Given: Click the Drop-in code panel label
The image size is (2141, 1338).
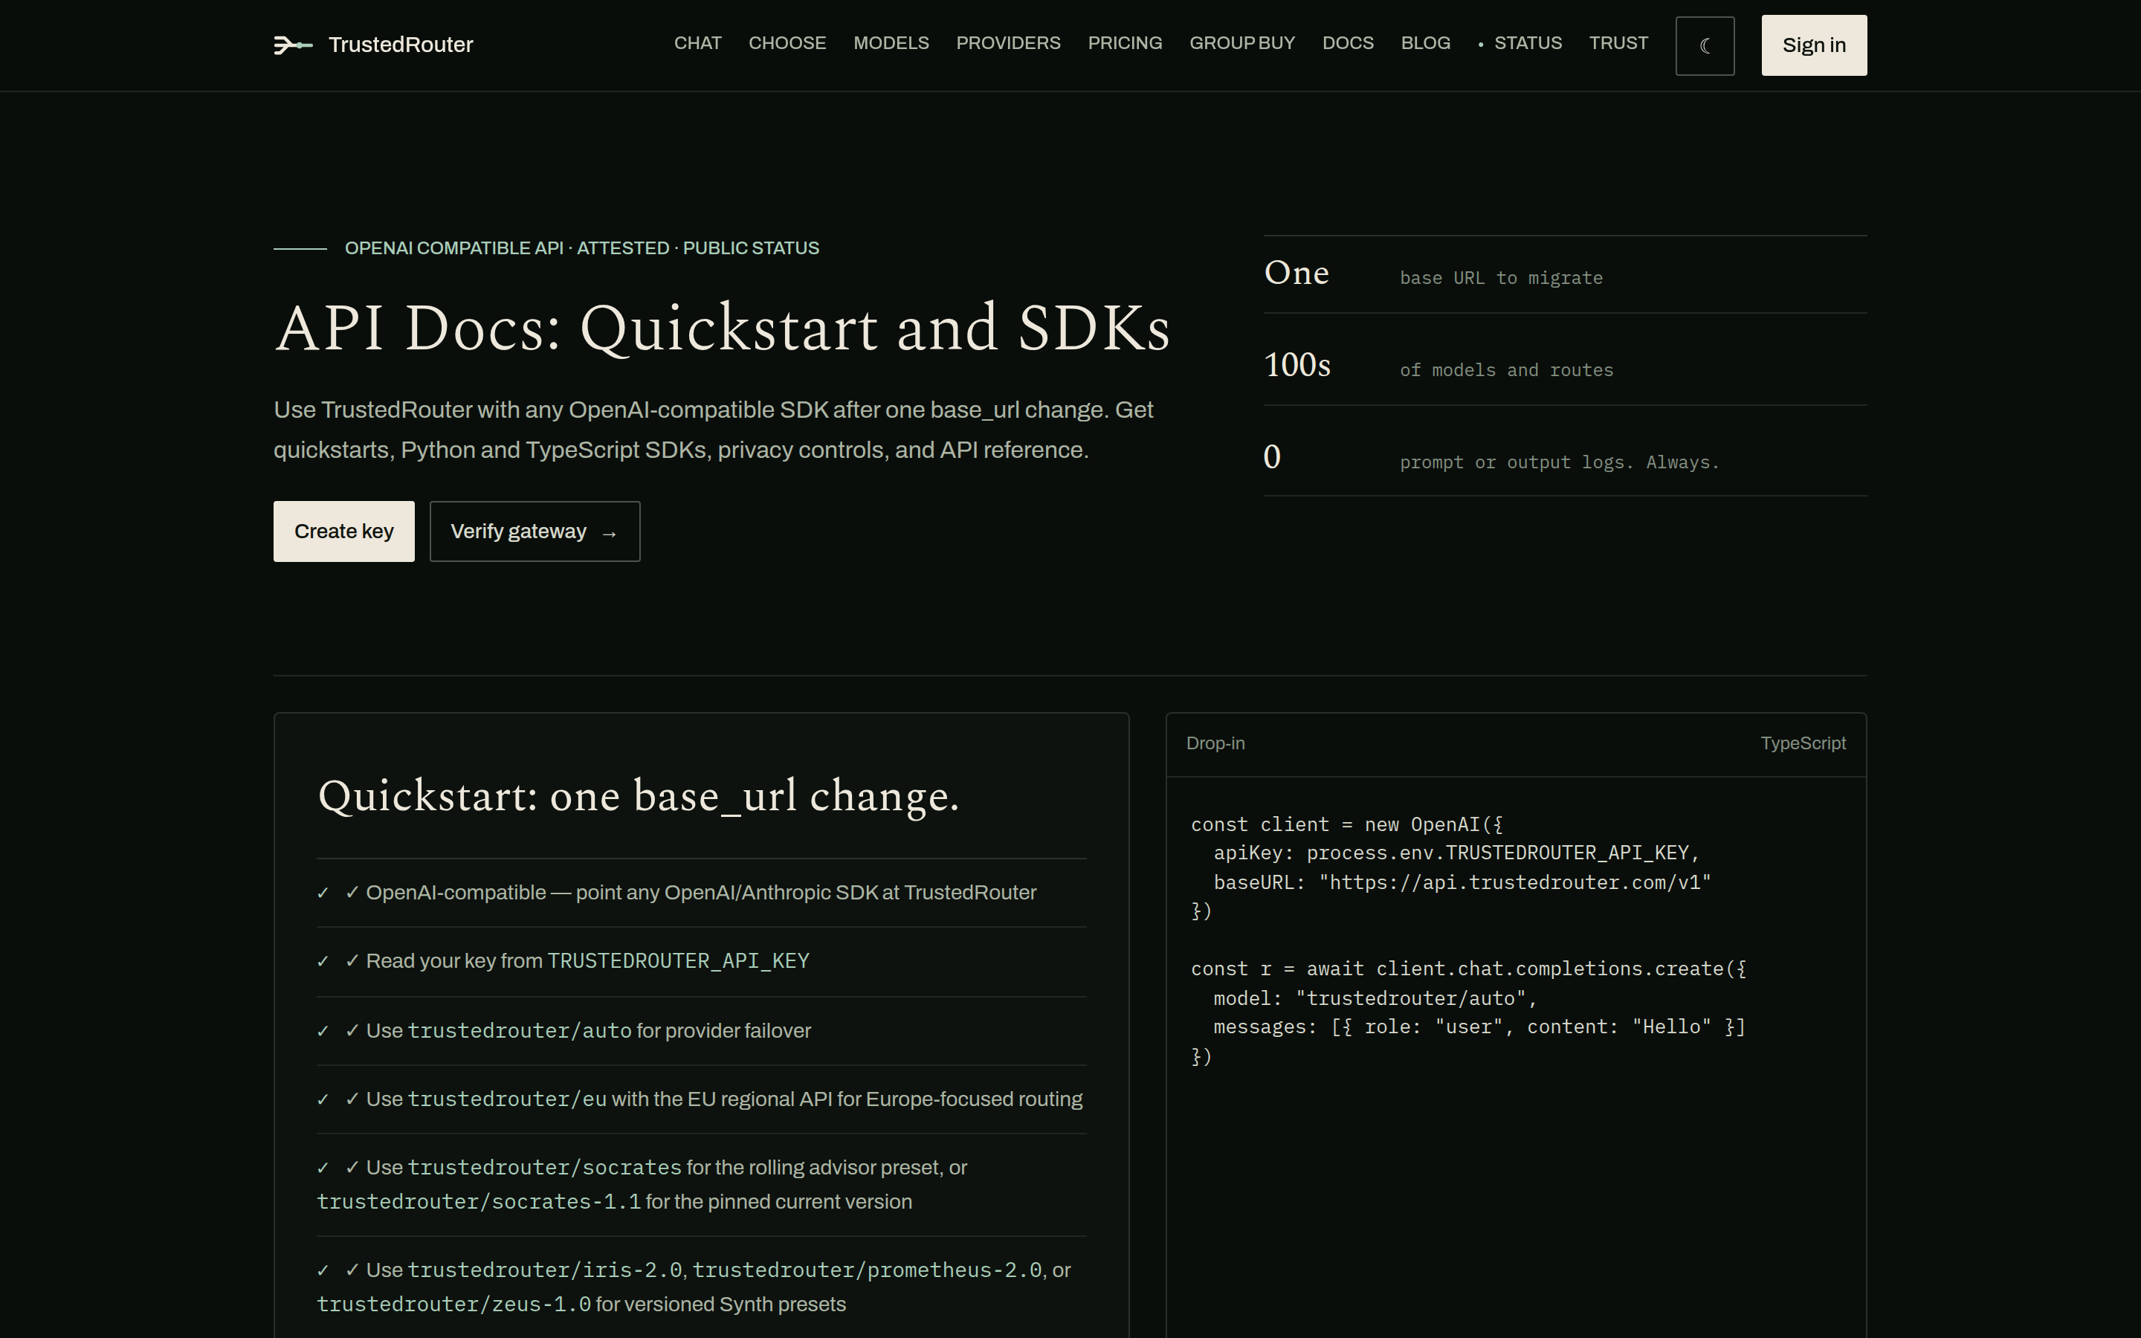Looking at the screenshot, I should click(x=1215, y=743).
